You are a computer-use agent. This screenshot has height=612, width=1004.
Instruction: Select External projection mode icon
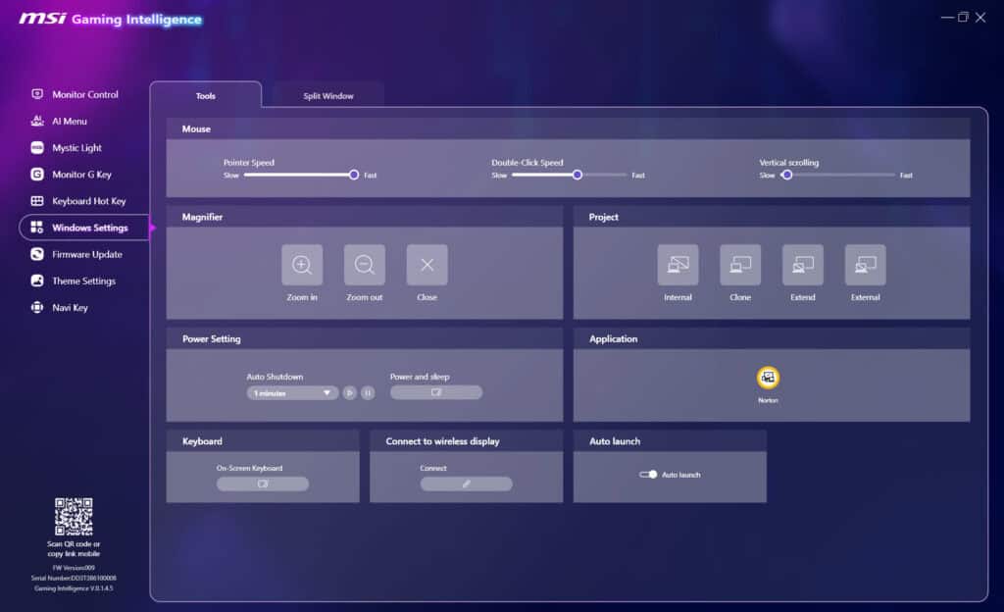pos(865,265)
